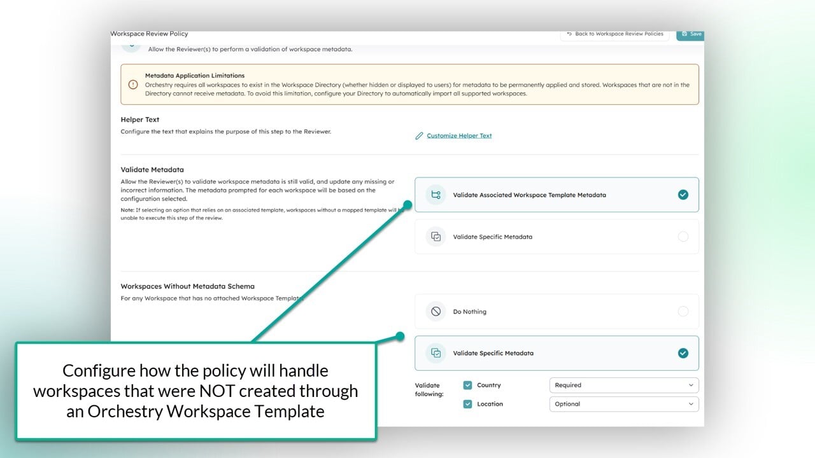Click the Do Nothing option label
This screenshot has height=458, width=815.
[470, 312]
